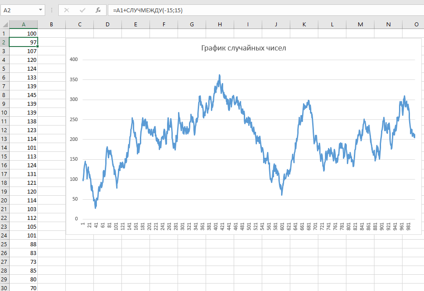Select row 20 header
The width and height of the screenshot is (424, 291).
click(4, 200)
